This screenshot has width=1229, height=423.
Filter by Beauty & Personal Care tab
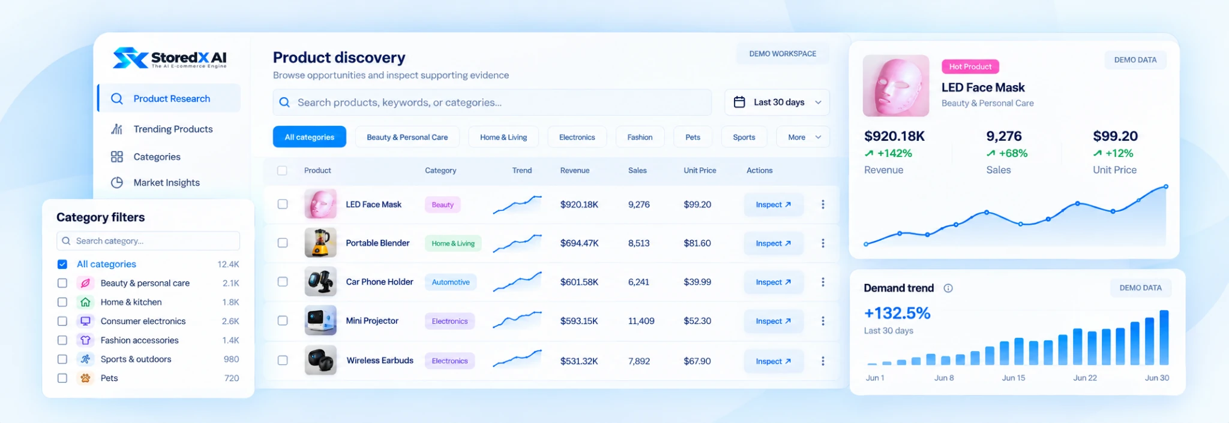click(407, 137)
